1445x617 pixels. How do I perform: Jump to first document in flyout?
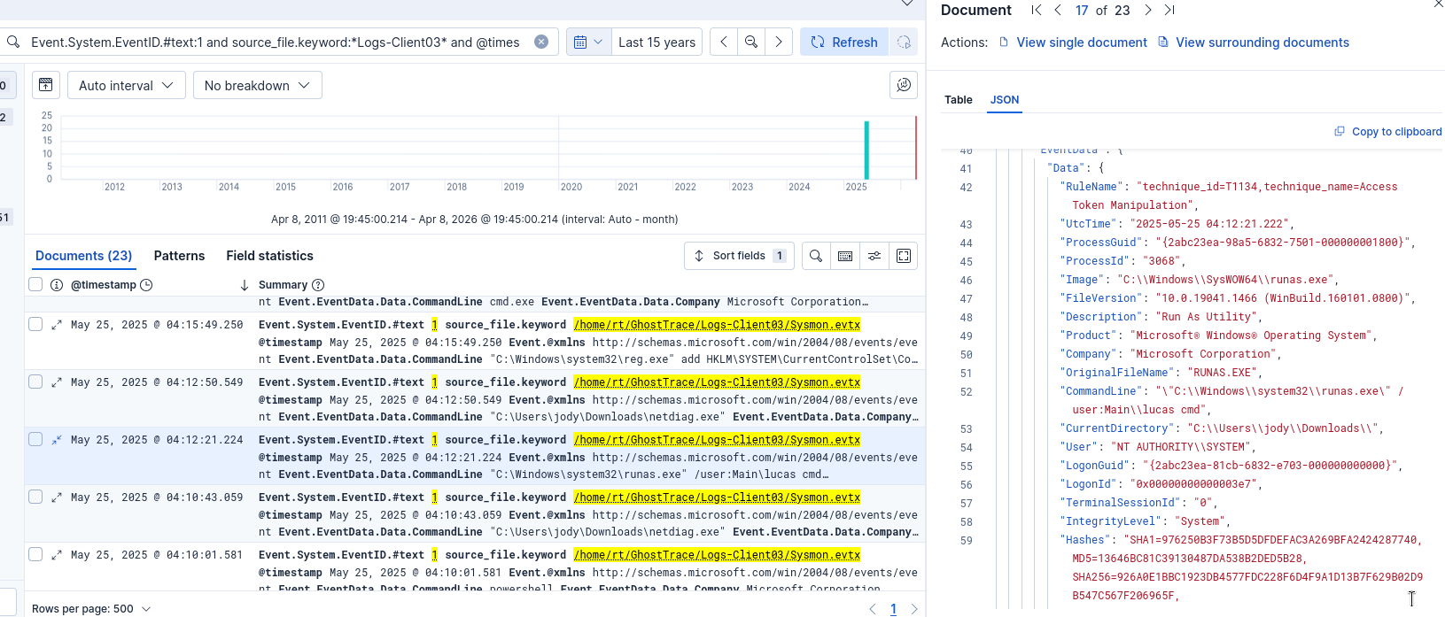(1037, 10)
